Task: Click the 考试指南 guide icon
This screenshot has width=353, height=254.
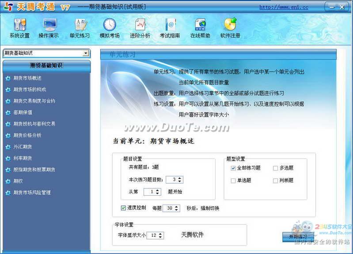Action: (170, 26)
